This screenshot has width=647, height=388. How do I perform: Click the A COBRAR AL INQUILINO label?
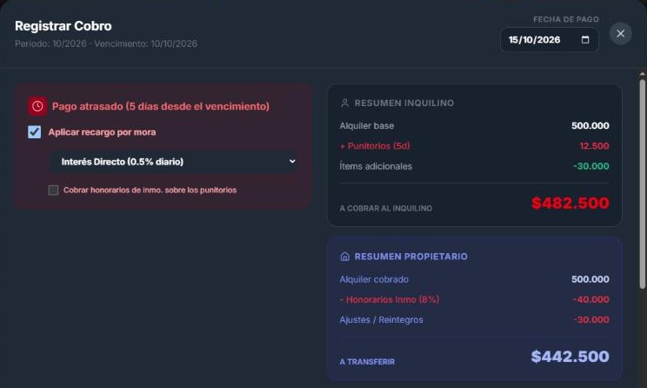point(386,209)
